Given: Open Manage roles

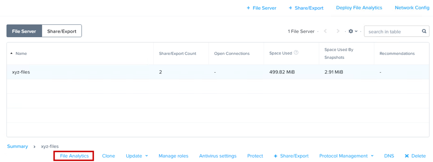Looking at the screenshot, I should [x=173, y=156].
